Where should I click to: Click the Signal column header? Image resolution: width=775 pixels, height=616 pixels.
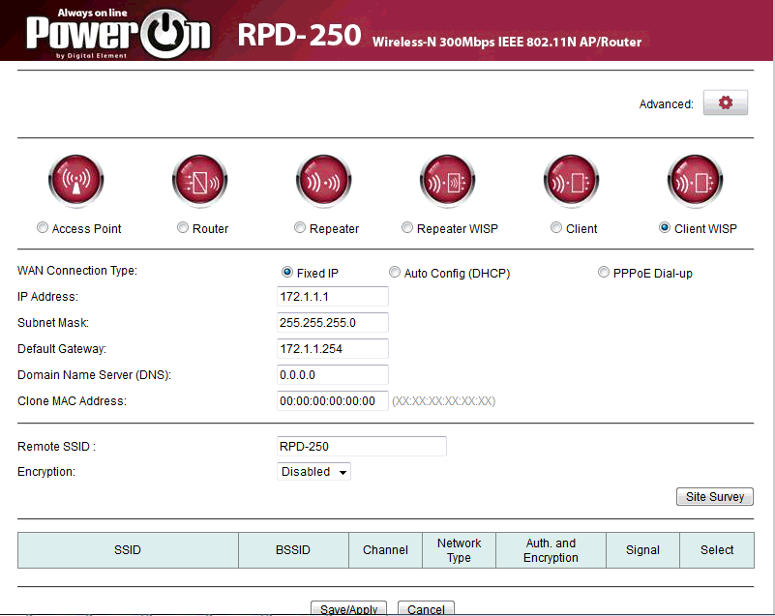pyautogui.click(x=643, y=550)
